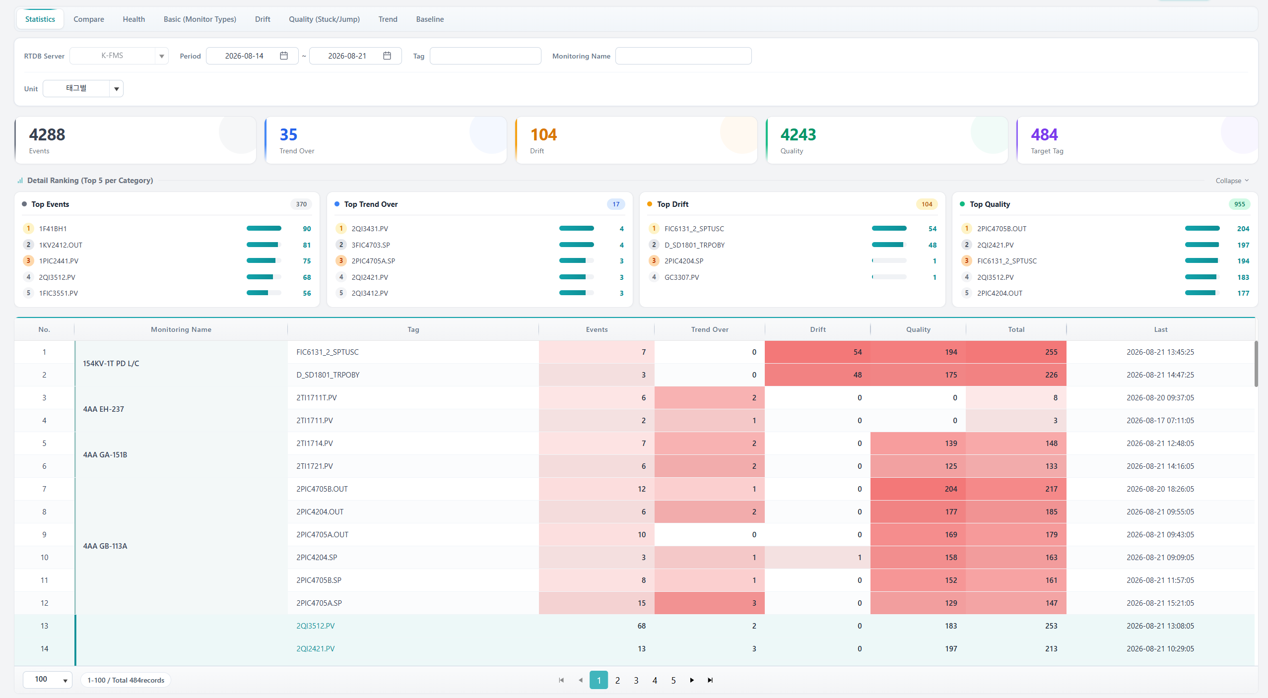Viewport: 1268px width, 698px height.
Task: Click the progress bar for 2PIC4705B.OUT in Top Quality
Action: tap(1202, 229)
